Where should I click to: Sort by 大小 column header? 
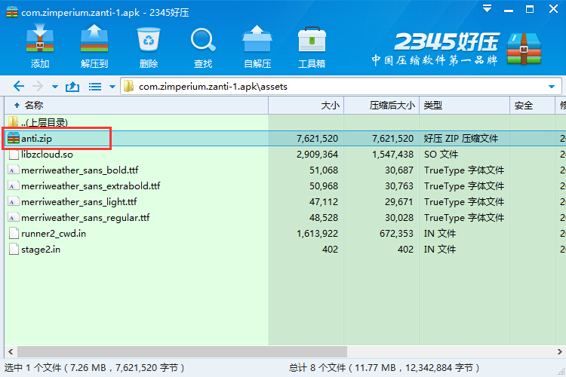[x=306, y=106]
